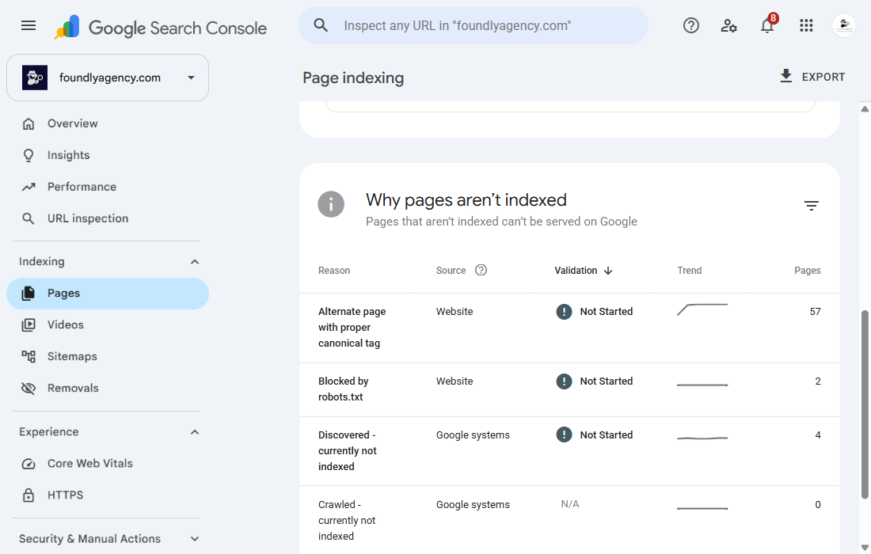Click the Overview home icon
The height and width of the screenshot is (554, 871).
(29, 123)
